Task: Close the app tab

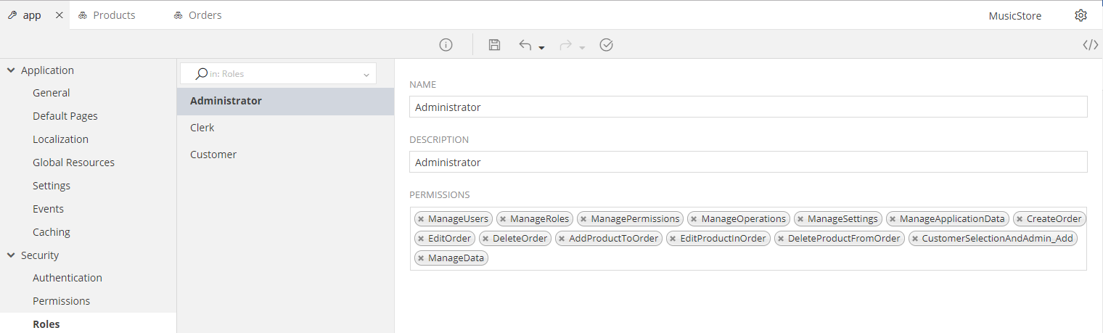Action: pyautogui.click(x=60, y=15)
